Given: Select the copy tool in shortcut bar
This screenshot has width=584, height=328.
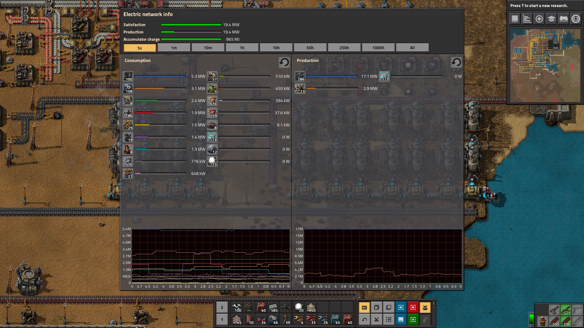Looking at the screenshot, I should point(376,307).
